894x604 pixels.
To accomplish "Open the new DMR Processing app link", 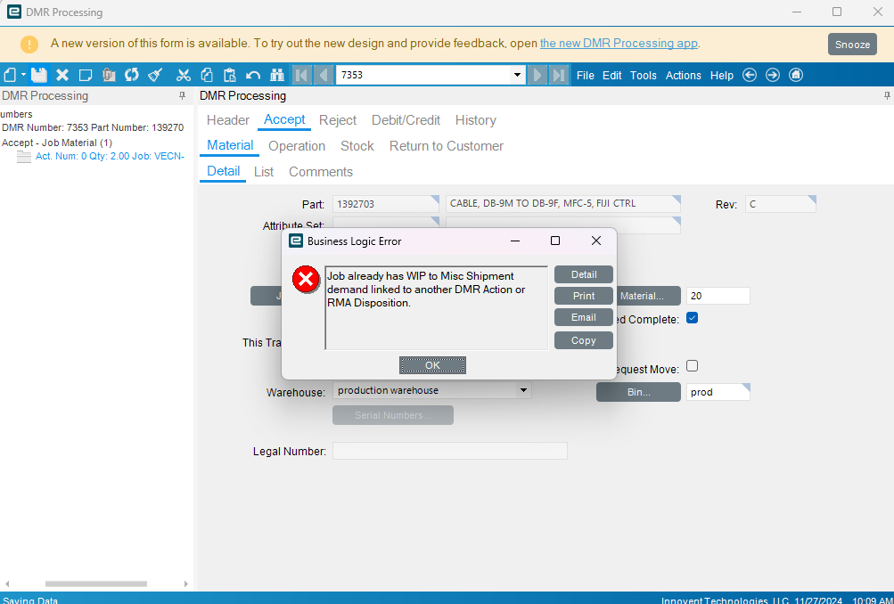I will point(619,44).
